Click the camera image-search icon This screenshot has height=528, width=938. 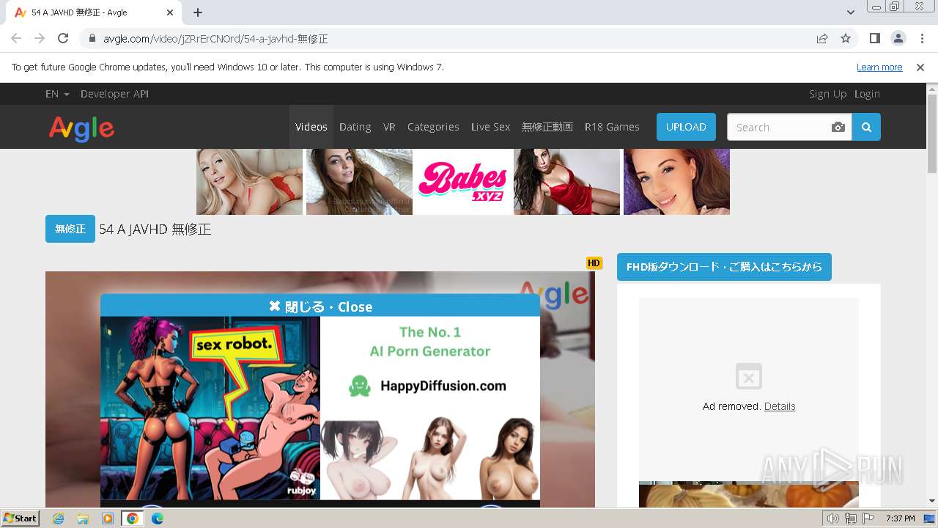tap(838, 128)
